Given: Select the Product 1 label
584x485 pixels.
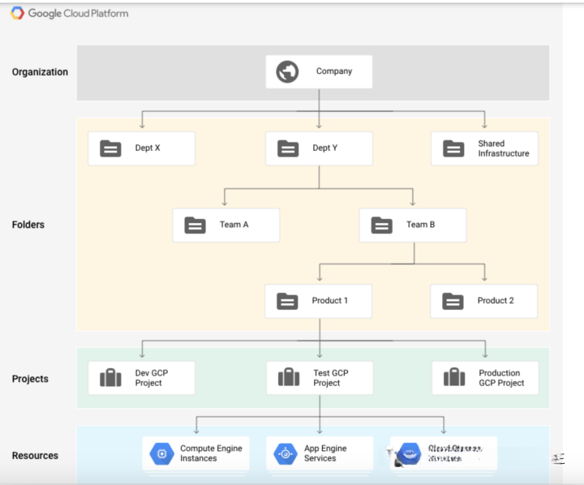Looking at the screenshot, I should click(x=329, y=301).
